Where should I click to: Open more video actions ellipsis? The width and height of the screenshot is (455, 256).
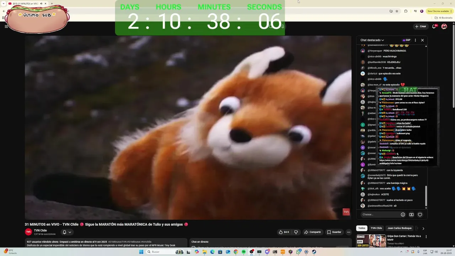point(348,232)
